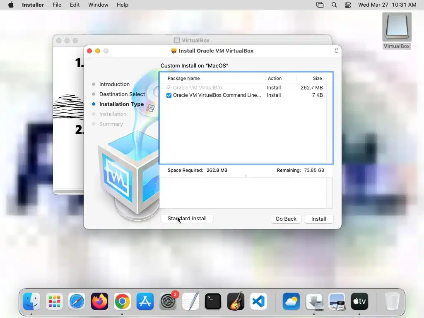Open Apple TV from the dock
This screenshot has width=424, height=318.
click(x=359, y=301)
